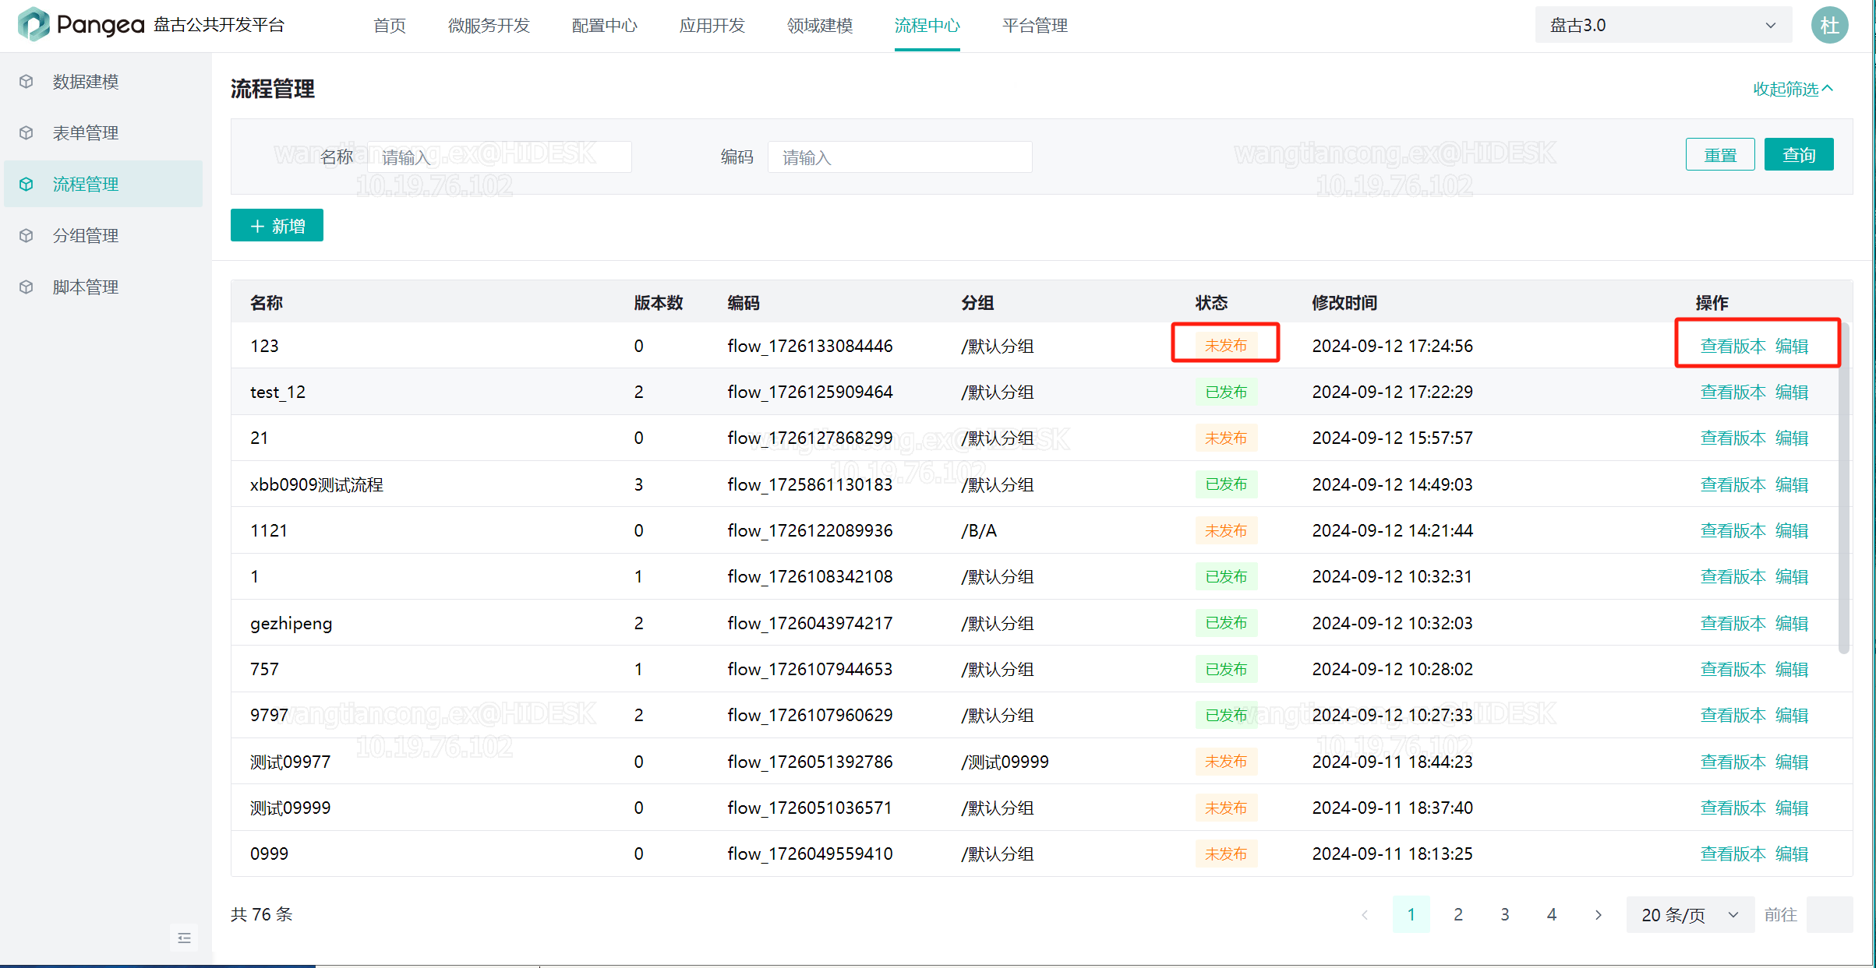The height and width of the screenshot is (968, 1876).
Task: Open the 领域建模 top menu
Action: [x=819, y=26]
